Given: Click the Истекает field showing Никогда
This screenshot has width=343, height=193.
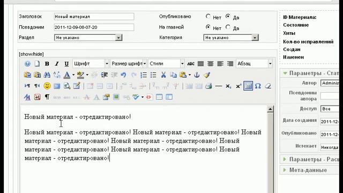Looking at the screenshot, I should [x=330, y=147].
